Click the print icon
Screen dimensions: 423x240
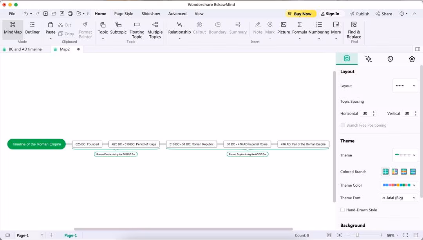tap(70, 13)
